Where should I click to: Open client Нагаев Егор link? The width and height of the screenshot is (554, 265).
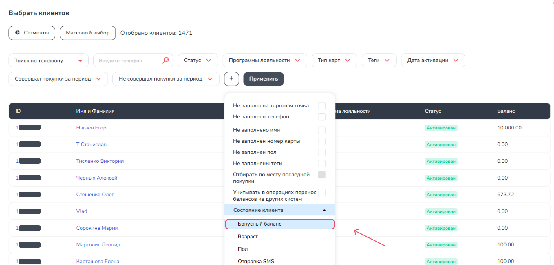(91, 128)
